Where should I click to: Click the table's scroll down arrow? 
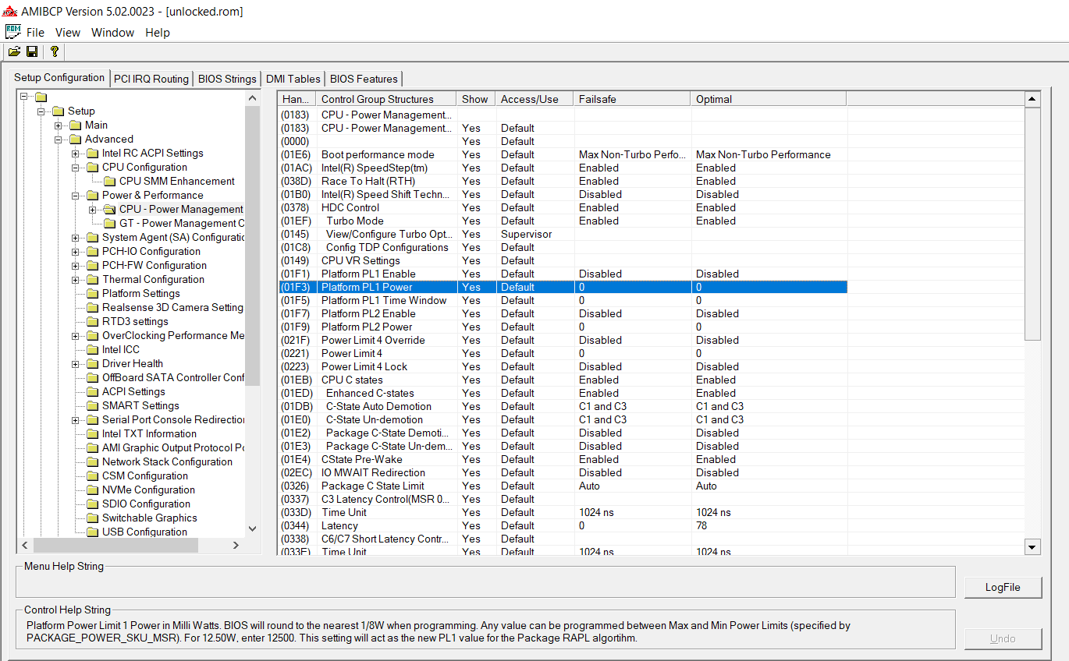tap(1032, 547)
